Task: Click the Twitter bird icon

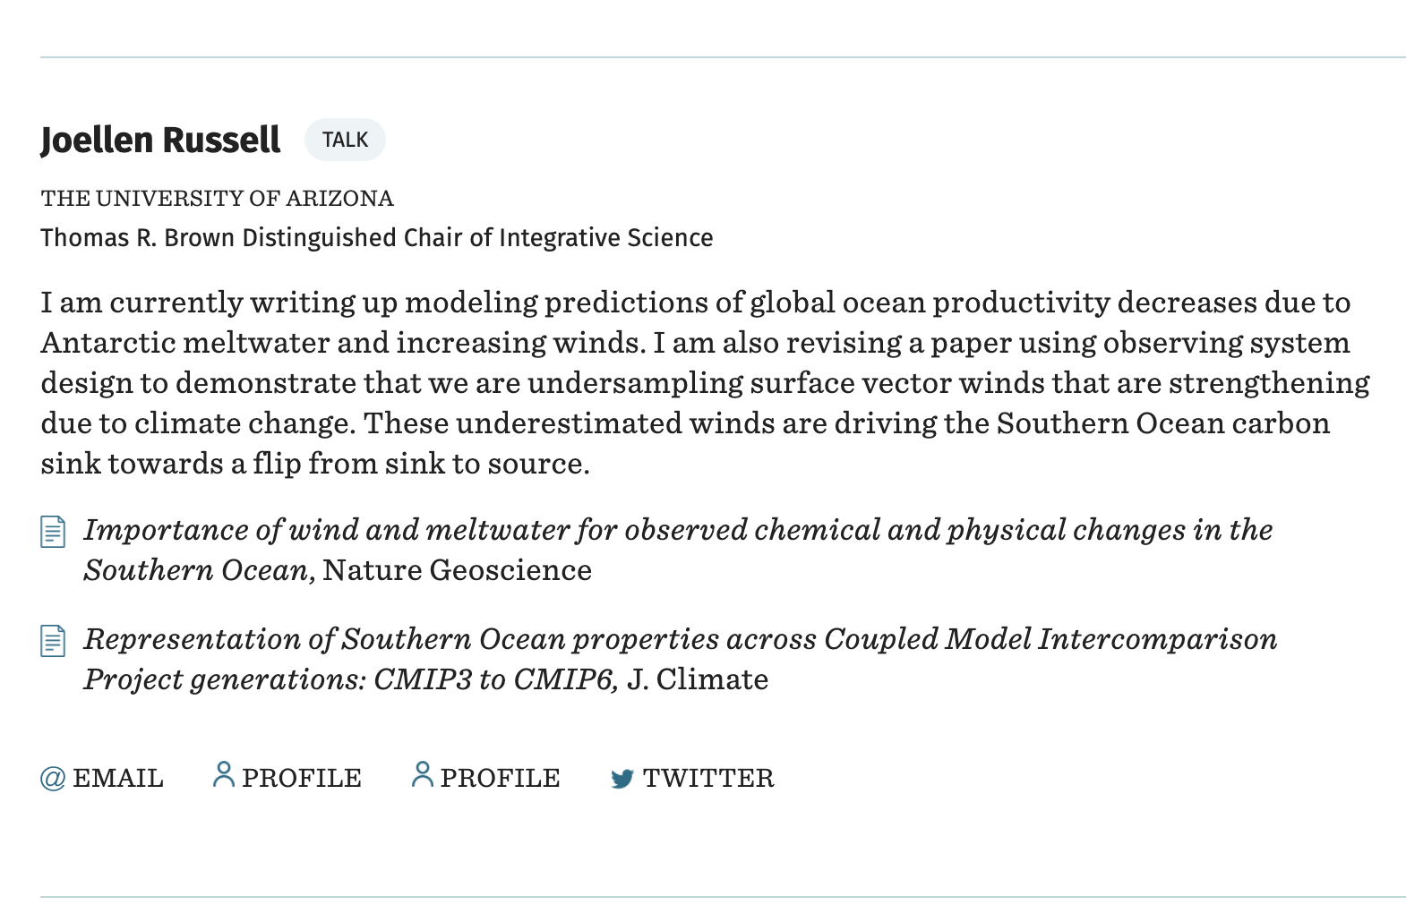Action: point(622,779)
